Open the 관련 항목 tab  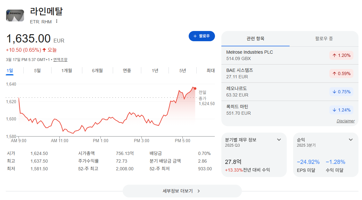pyautogui.click(x=255, y=39)
